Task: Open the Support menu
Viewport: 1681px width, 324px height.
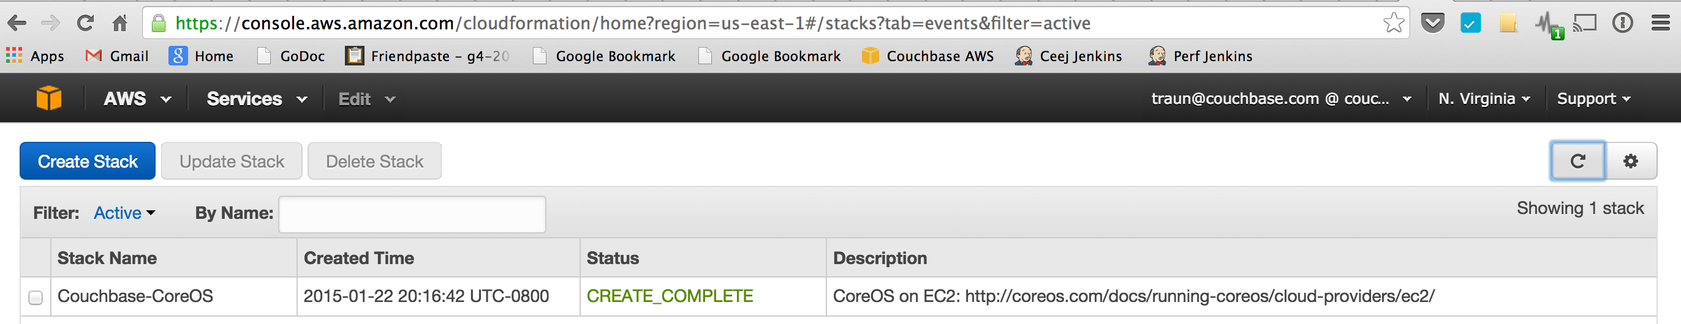Action: pyautogui.click(x=1593, y=99)
